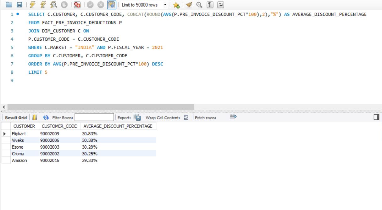Click the beautify script wand icon
Viewport: 382px width, 210px height.
[189, 4]
